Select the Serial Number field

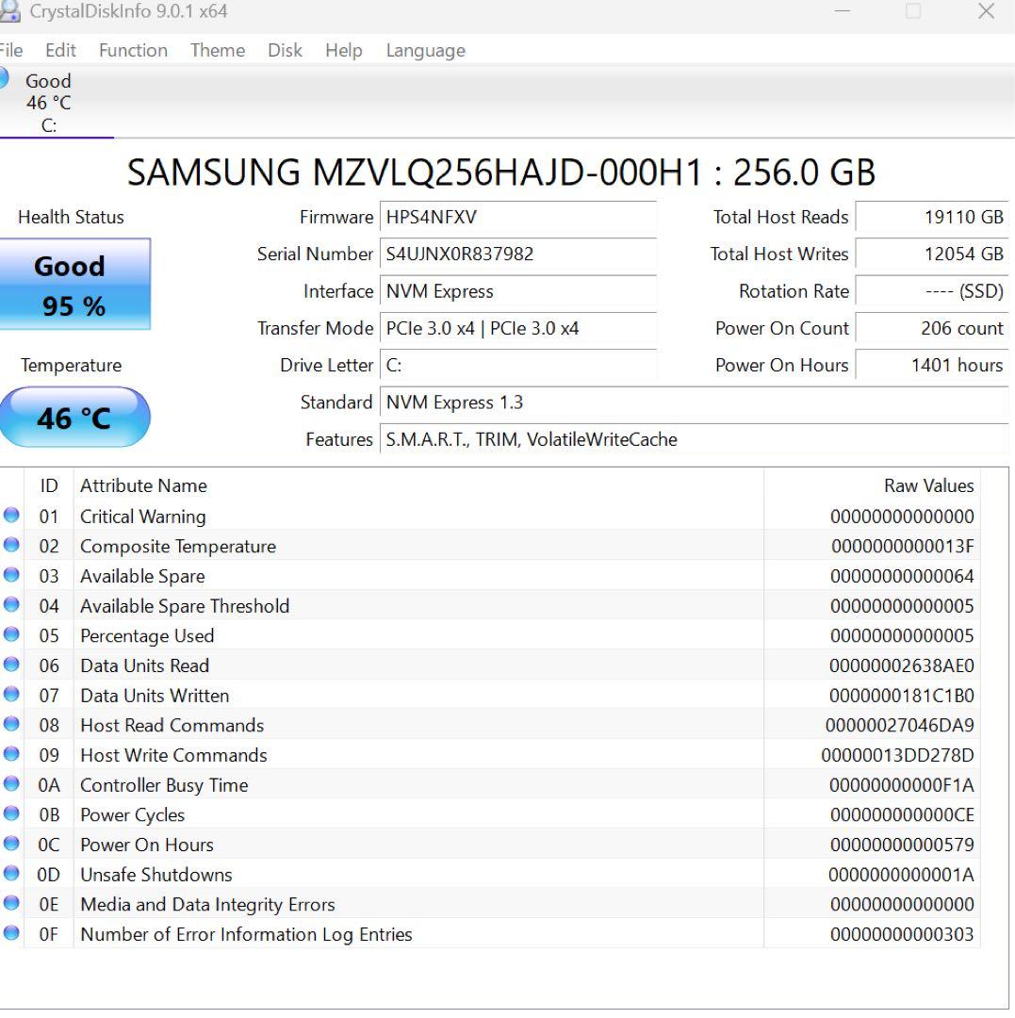(518, 254)
